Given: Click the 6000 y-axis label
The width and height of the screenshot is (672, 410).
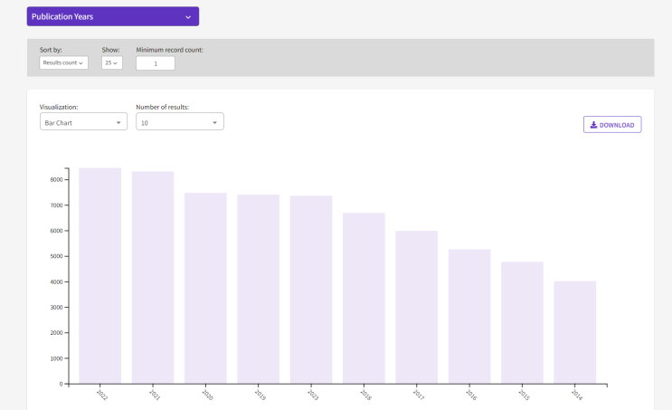Looking at the screenshot, I should click(x=56, y=231).
